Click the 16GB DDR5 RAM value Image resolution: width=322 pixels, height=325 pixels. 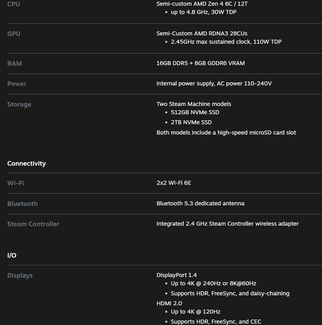coord(200,63)
